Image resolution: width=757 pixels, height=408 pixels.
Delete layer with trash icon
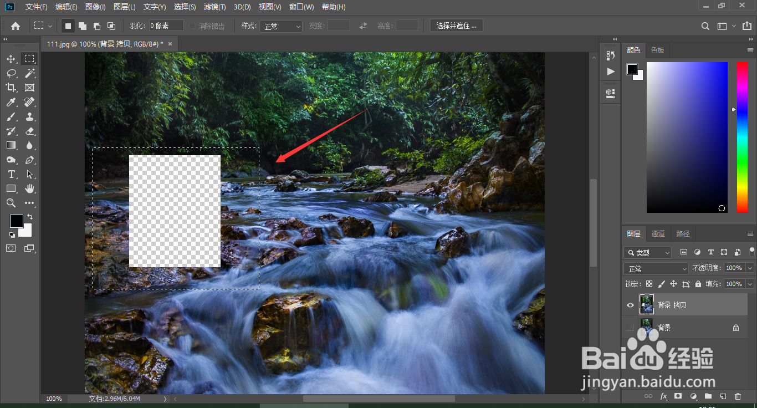738,396
